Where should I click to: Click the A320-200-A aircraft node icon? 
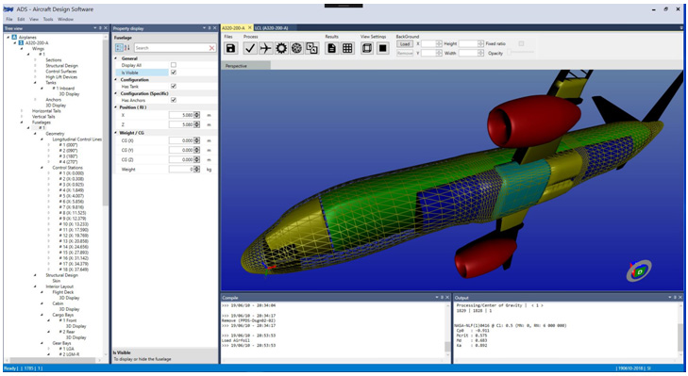click(x=21, y=43)
